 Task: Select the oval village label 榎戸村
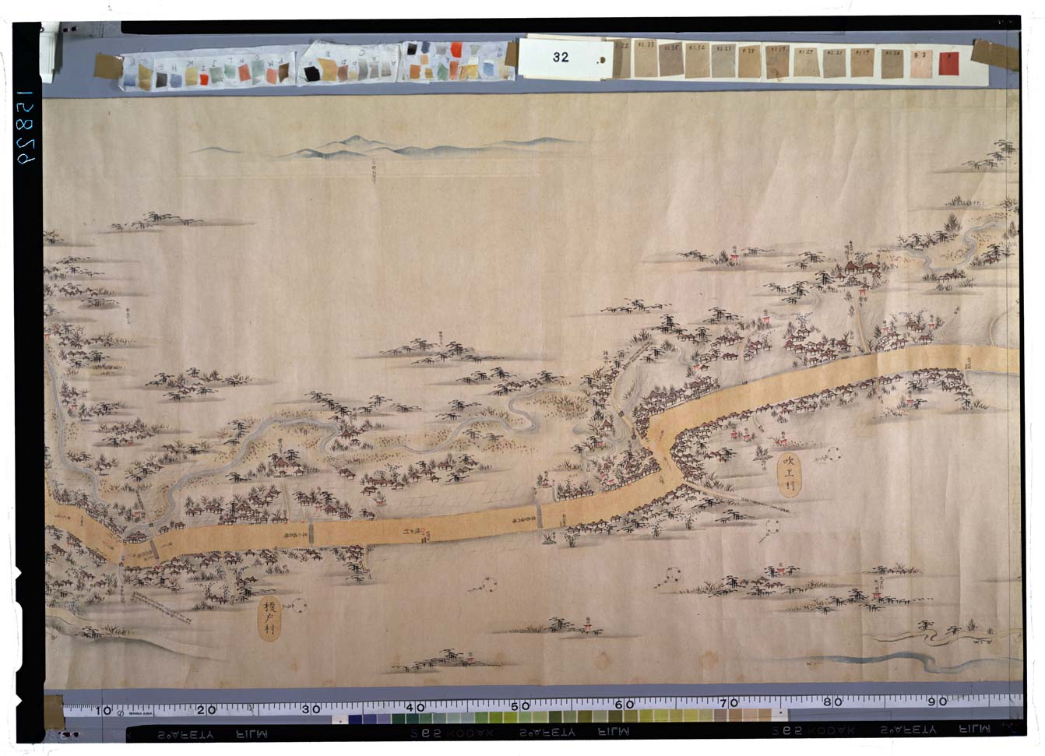269,619
